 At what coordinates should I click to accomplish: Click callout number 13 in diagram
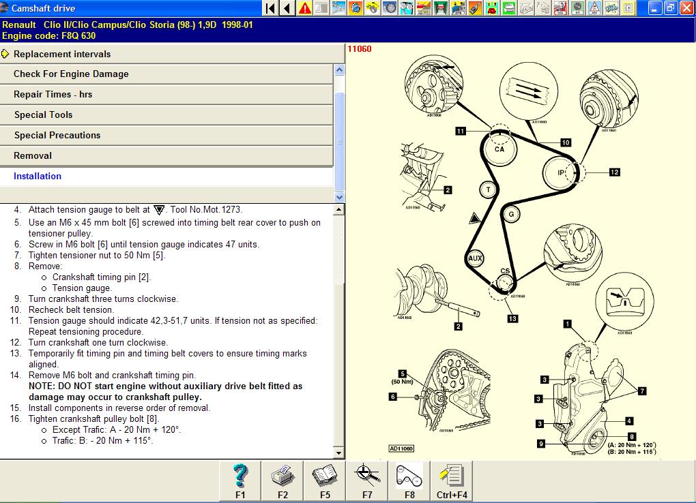point(512,318)
